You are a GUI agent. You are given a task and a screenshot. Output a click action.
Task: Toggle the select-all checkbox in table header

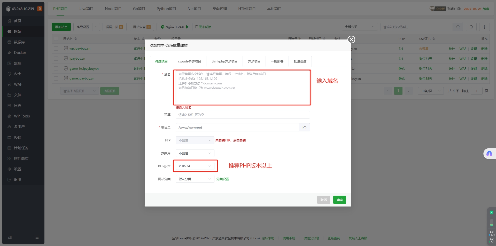coord(56,39)
